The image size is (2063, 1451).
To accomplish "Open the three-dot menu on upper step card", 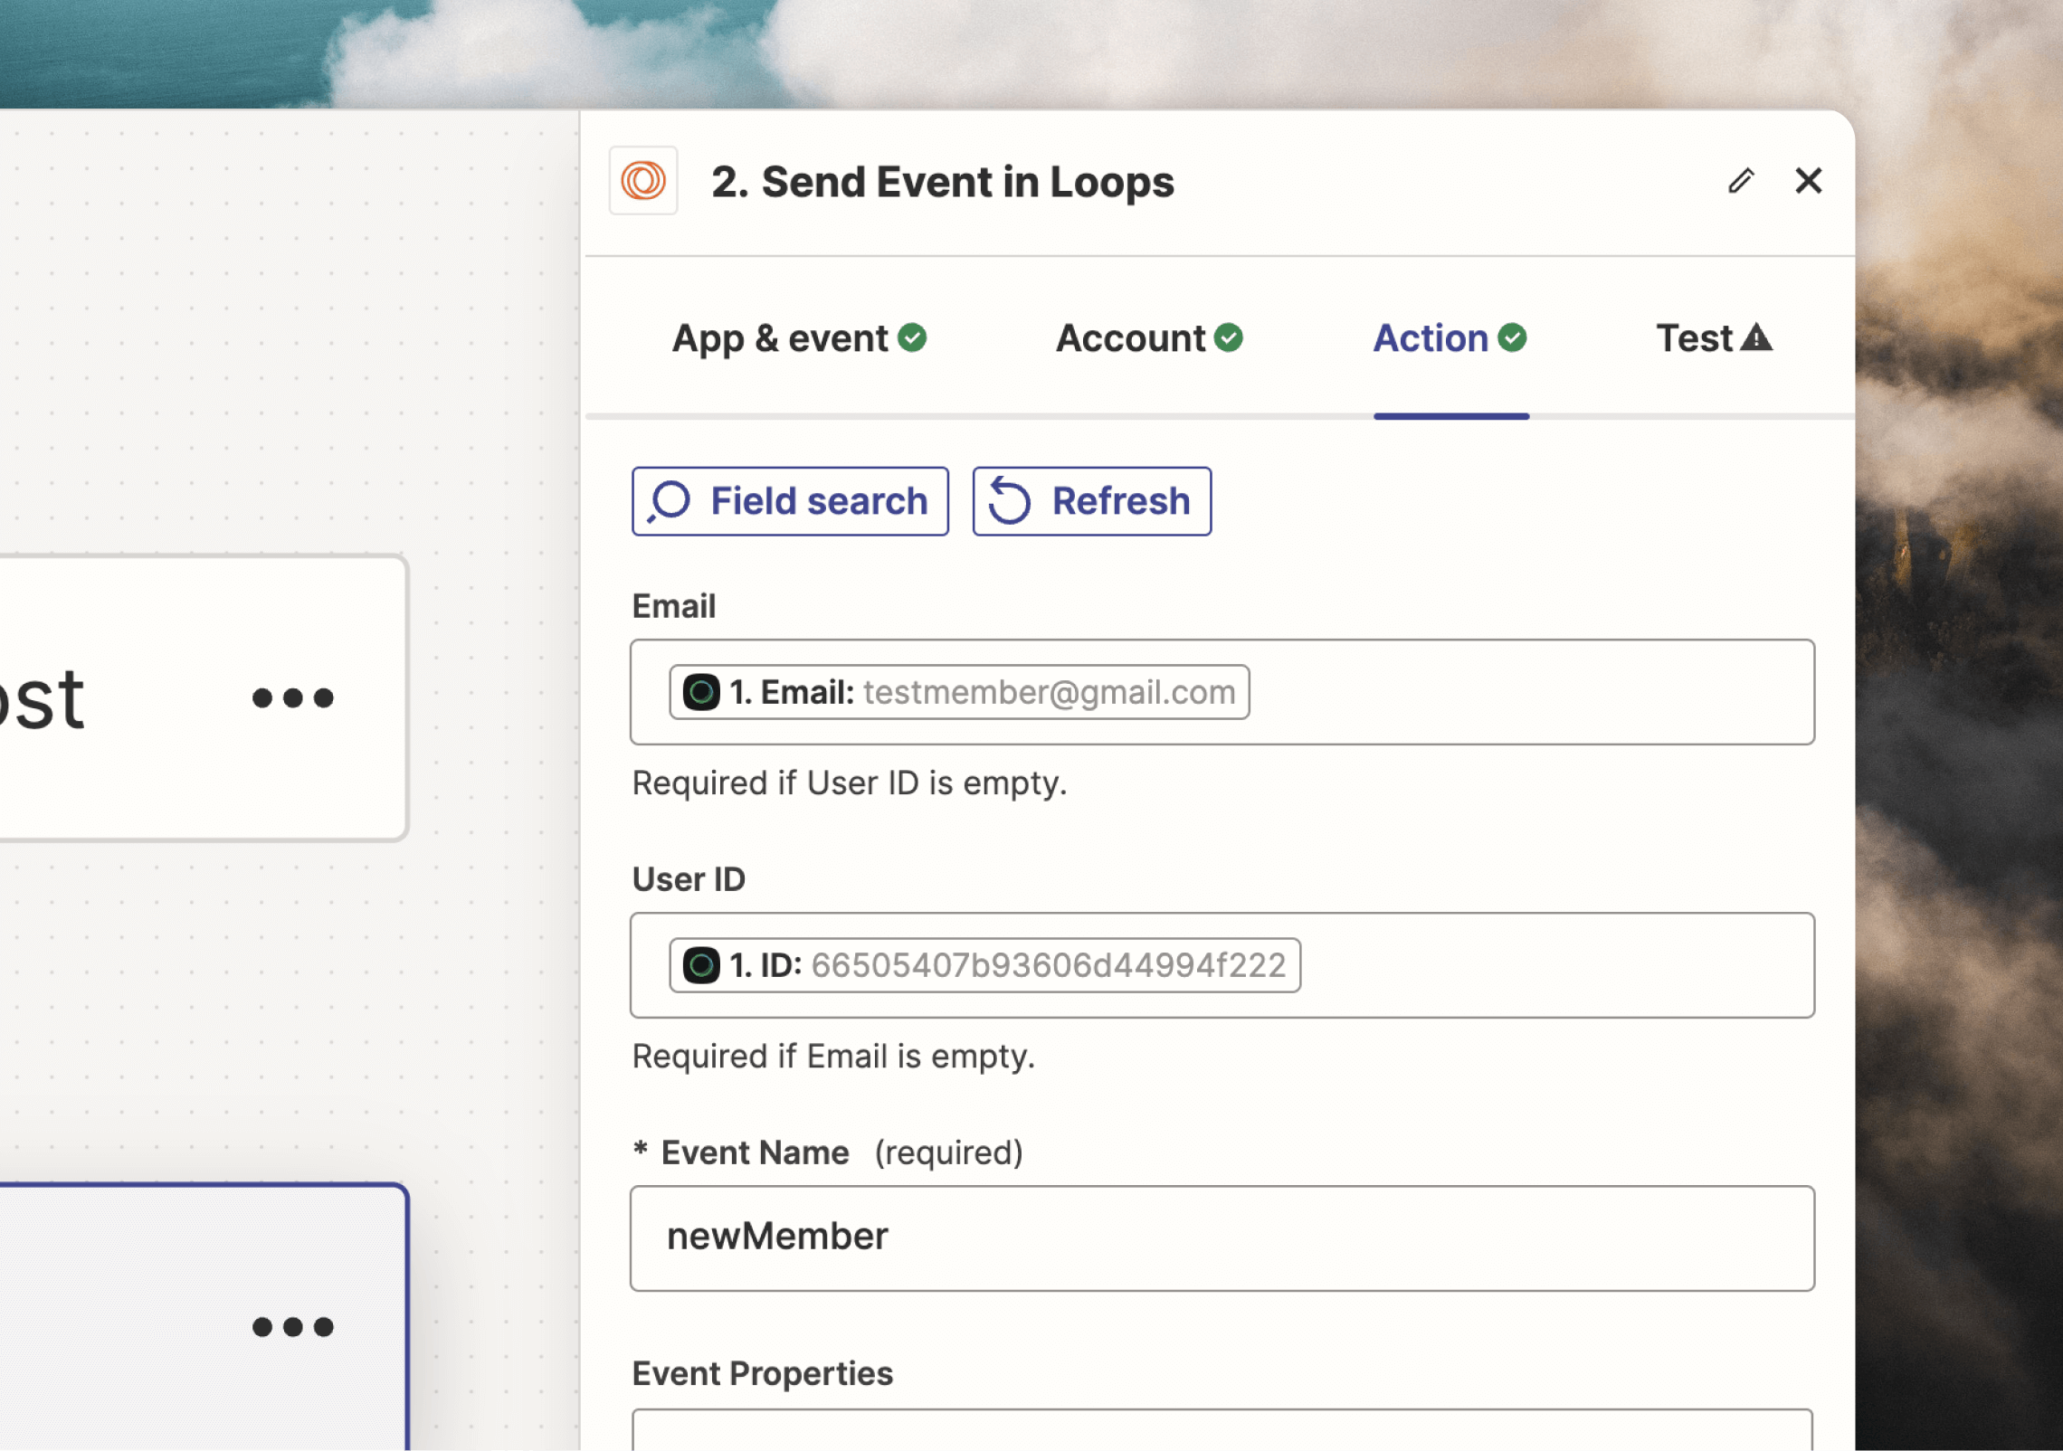I will [x=293, y=697].
